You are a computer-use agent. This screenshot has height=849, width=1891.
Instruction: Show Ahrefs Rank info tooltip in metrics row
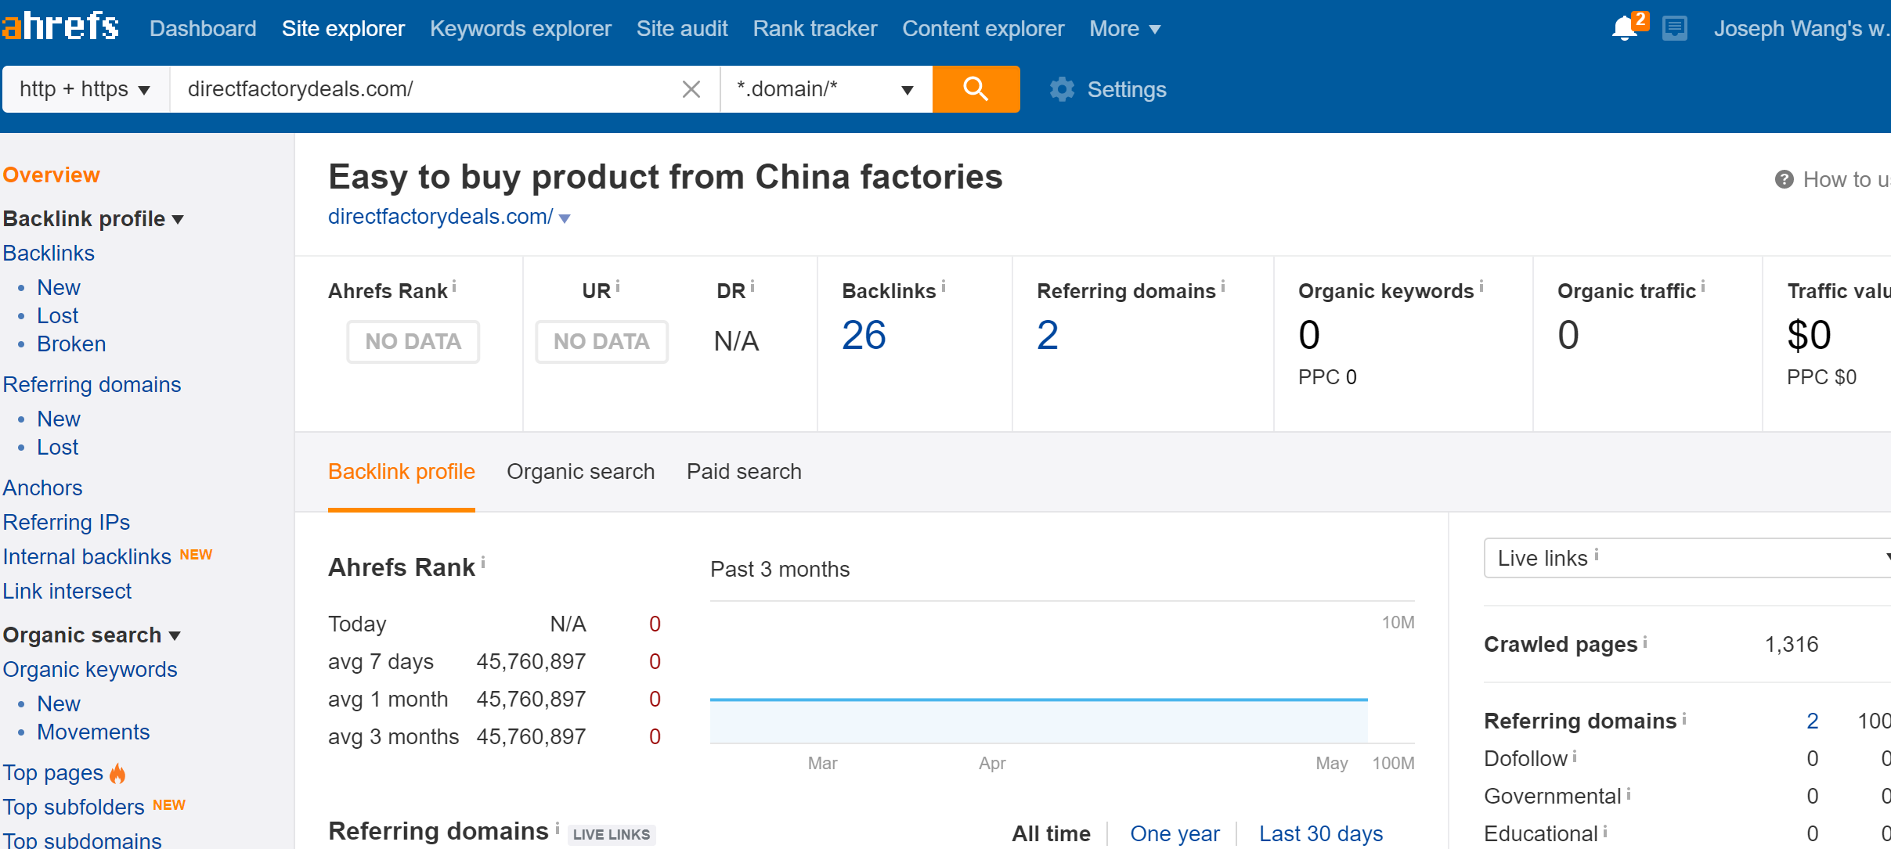click(454, 287)
